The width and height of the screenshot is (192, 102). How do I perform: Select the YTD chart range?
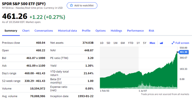tap(131, 43)
